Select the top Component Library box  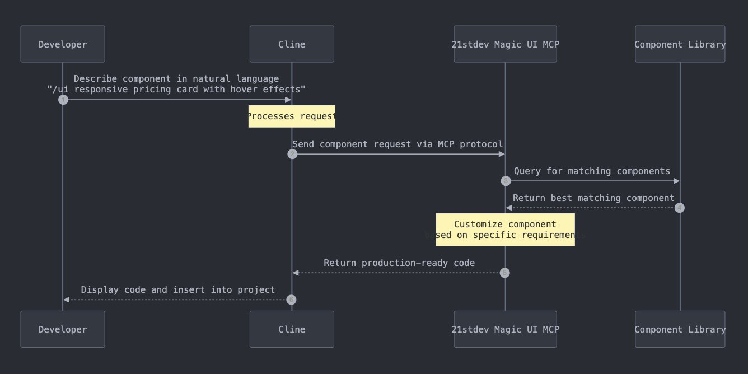(680, 44)
